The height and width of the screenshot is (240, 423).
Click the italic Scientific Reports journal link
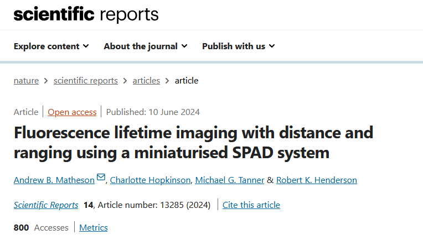coord(46,205)
